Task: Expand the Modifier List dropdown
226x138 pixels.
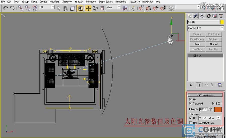Action: coord(206,28)
